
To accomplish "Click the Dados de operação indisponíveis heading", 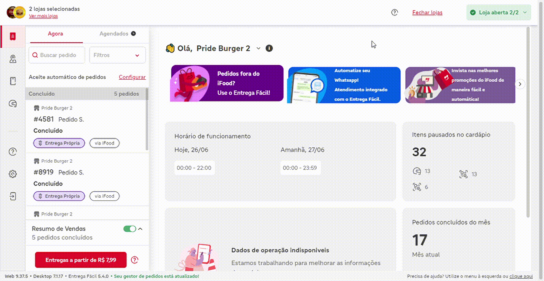I will (280, 250).
